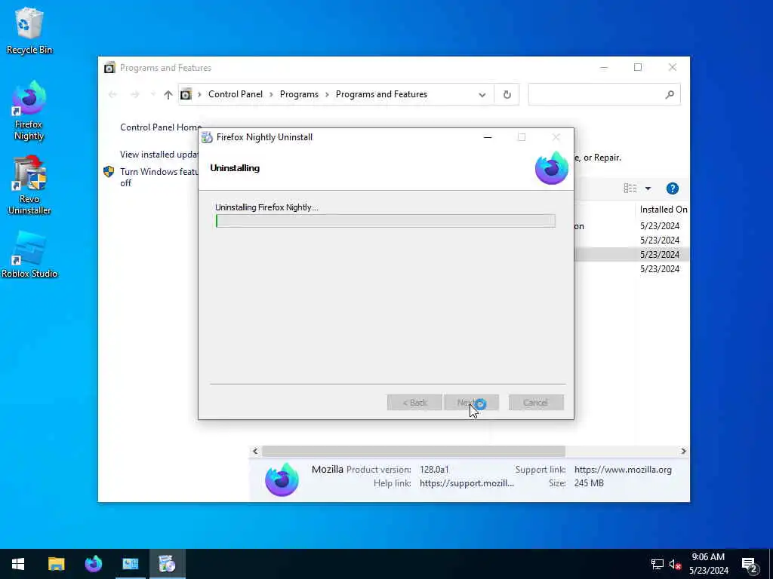The height and width of the screenshot is (579, 773).
Task: Click the Firefox Nightly taskbar icon
Action: coord(93,564)
